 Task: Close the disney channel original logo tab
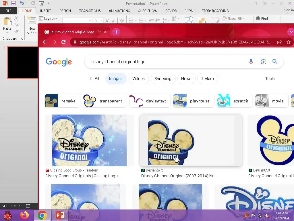coord(105,32)
